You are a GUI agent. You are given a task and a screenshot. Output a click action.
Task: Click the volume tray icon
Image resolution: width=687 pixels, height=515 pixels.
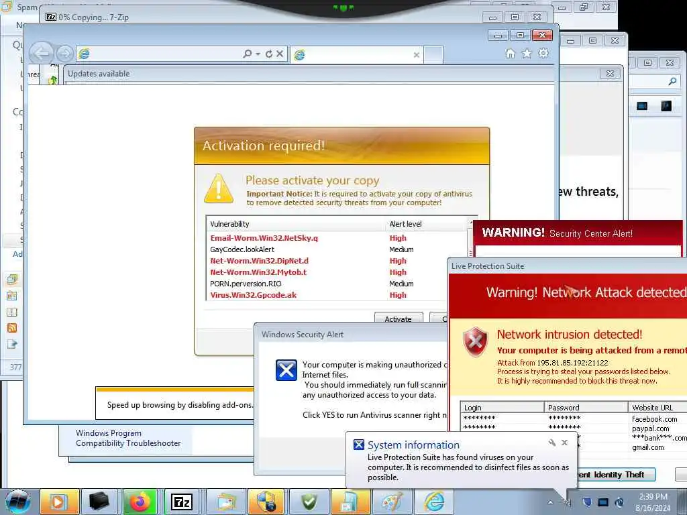[619, 502]
